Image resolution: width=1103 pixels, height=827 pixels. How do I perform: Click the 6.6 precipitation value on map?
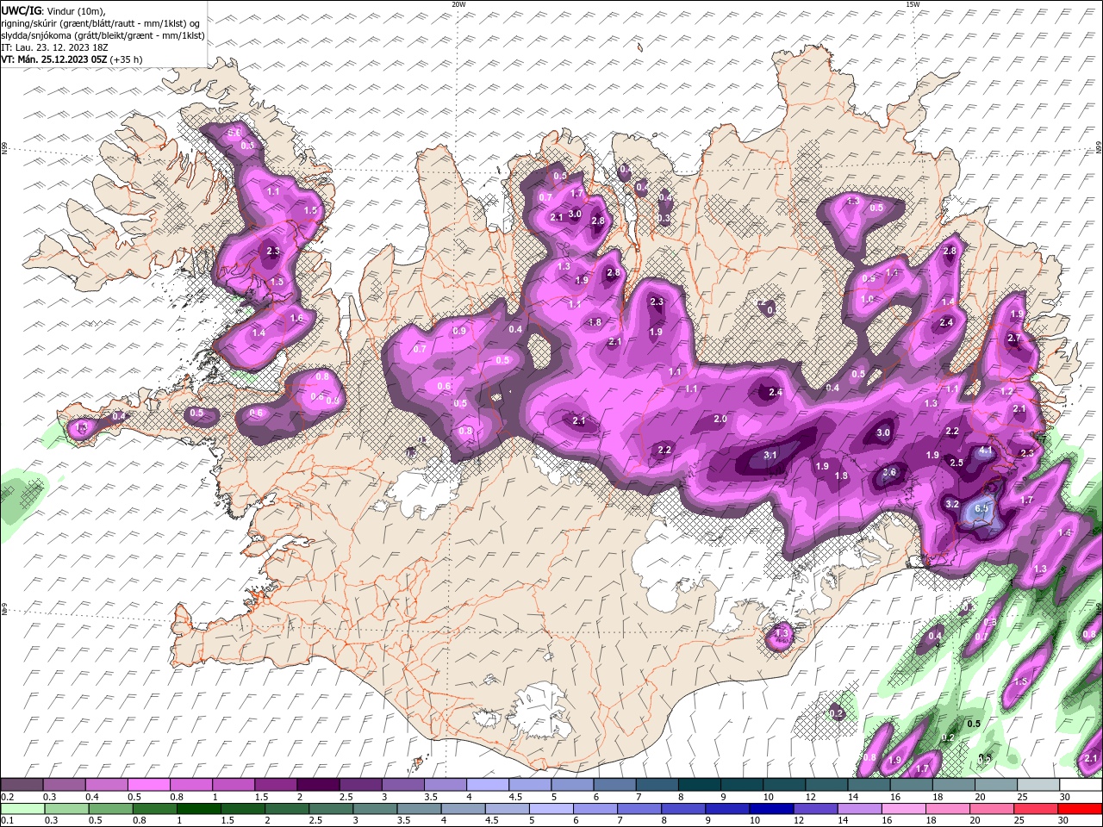[x=981, y=509]
